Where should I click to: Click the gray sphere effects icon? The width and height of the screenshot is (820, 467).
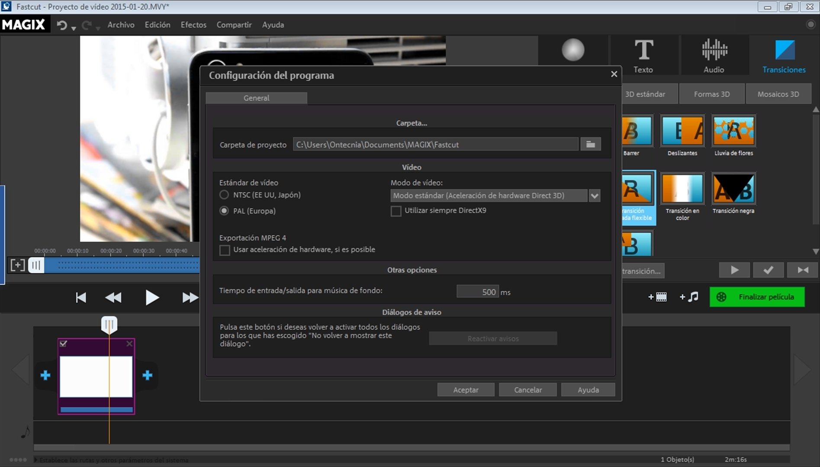[x=573, y=50]
